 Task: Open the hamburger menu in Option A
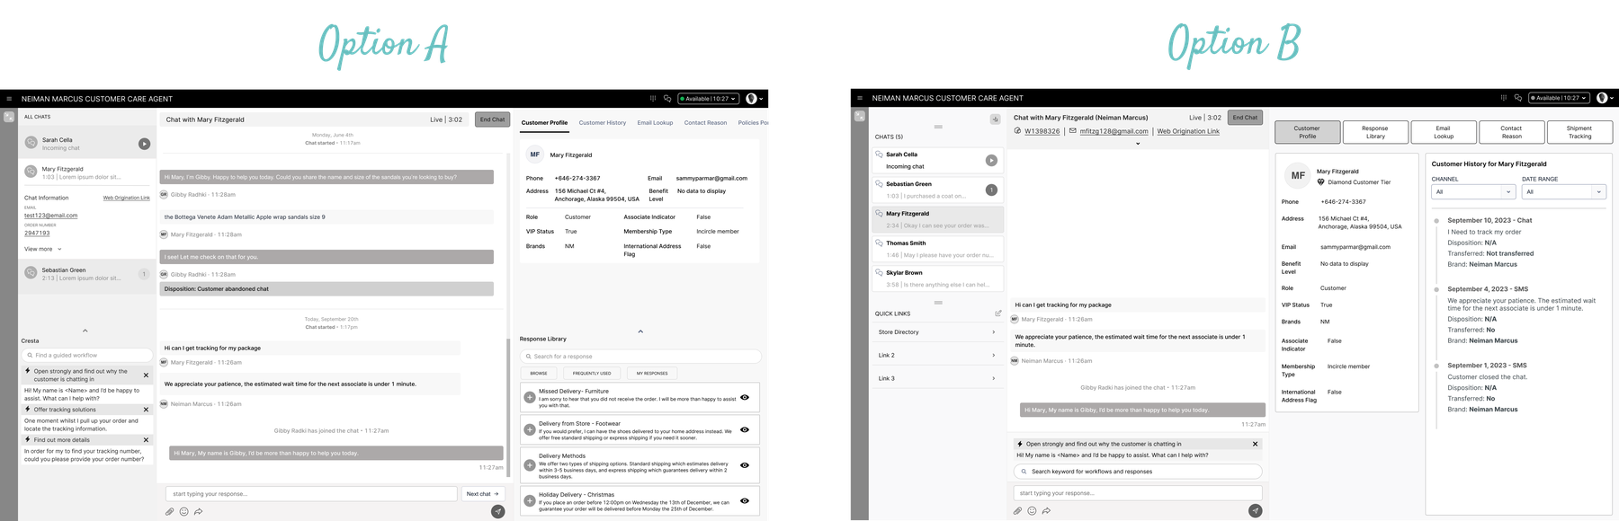9,99
